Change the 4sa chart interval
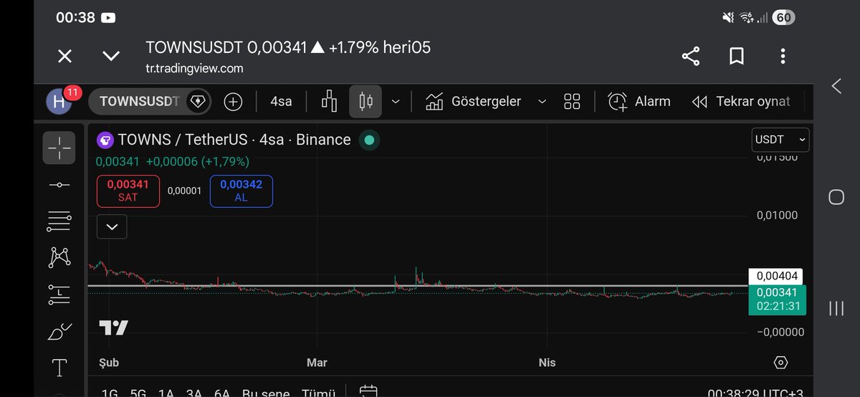Viewport: 860px width, 397px height. pyautogui.click(x=281, y=102)
